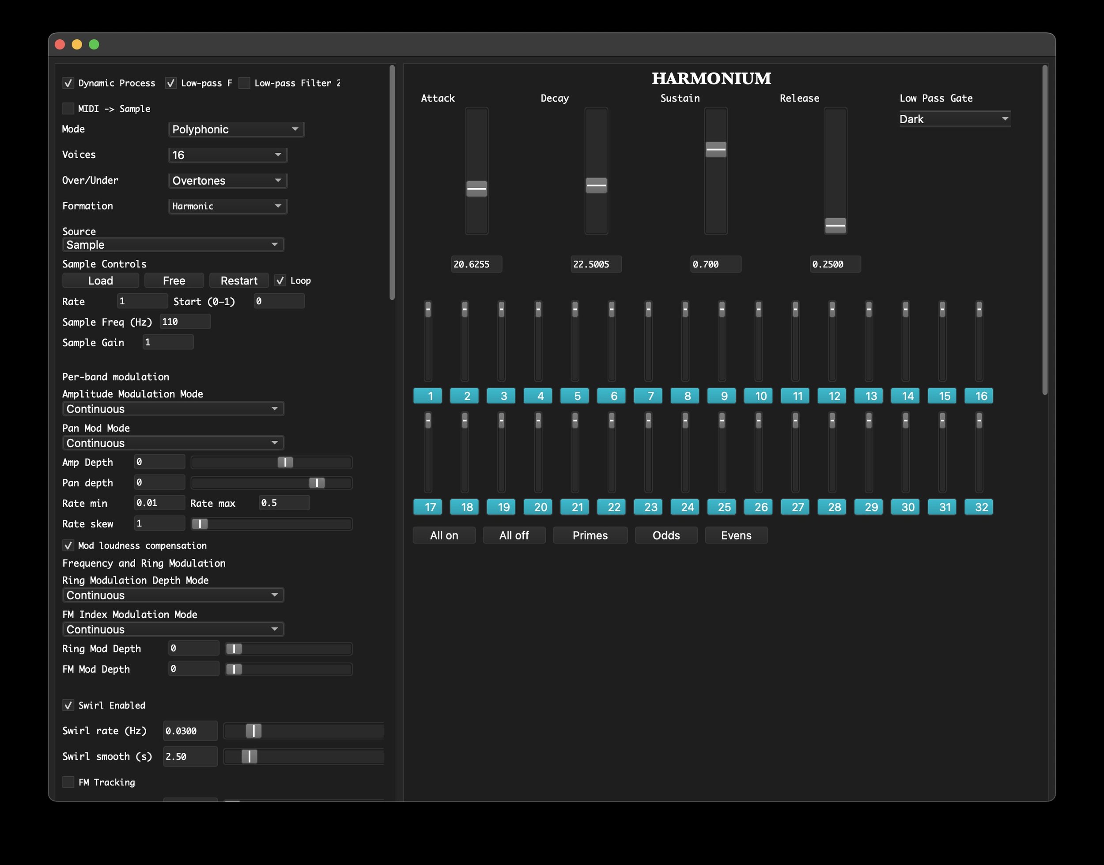The width and height of the screenshot is (1104, 865).
Task: Toggle harmonic band 32 button
Action: tap(979, 507)
